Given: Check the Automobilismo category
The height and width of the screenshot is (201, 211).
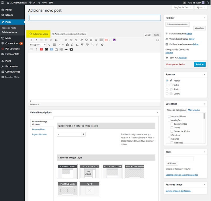Looking at the screenshot, I should [x=169, y=116].
